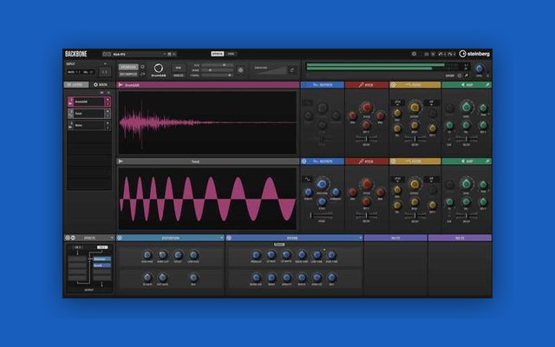This screenshot has width=555, height=347.
Task: Click the undo arrow icon
Action: click(441, 54)
